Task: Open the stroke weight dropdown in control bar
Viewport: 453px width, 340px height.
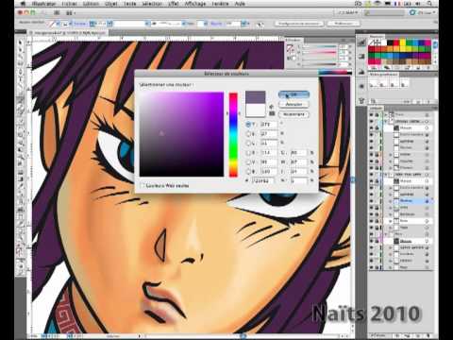Action: coord(109,24)
